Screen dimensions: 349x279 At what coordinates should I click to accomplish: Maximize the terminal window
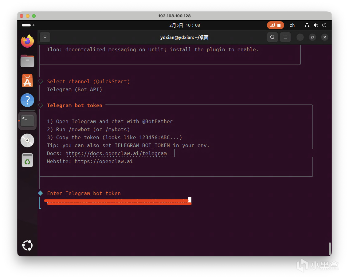pyautogui.click(x=312, y=37)
